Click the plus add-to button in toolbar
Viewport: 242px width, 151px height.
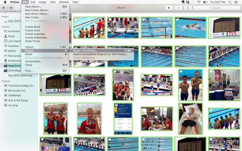178,8
